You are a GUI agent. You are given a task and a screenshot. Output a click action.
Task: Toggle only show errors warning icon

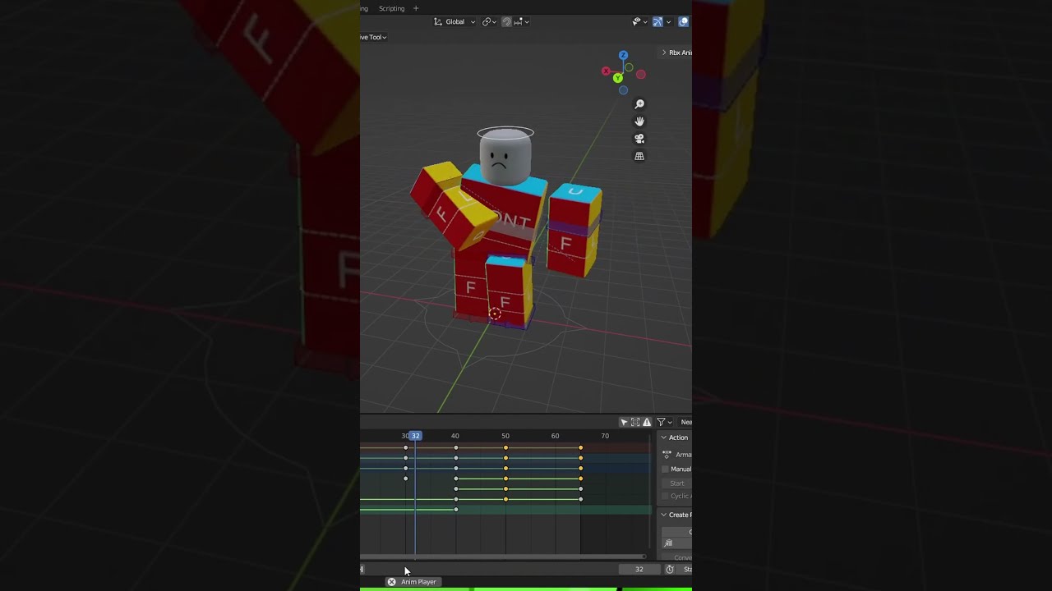647,422
